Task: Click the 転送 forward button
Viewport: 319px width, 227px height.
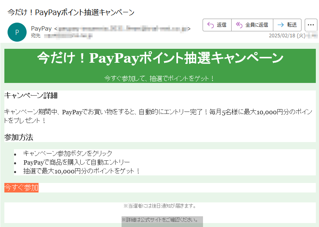Action: pos(287,25)
